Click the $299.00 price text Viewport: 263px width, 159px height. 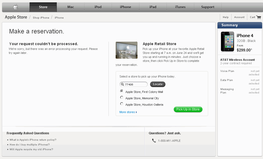point(245,50)
